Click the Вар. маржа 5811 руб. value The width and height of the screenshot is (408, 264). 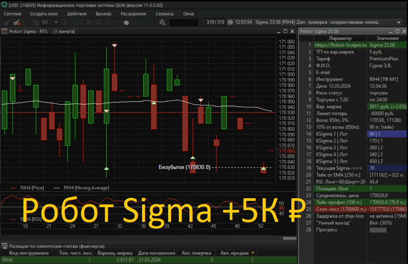coord(387,107)
